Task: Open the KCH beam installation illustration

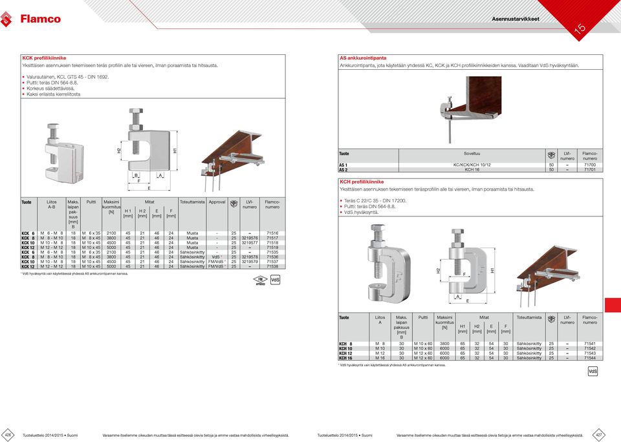Action: (548, 275)
